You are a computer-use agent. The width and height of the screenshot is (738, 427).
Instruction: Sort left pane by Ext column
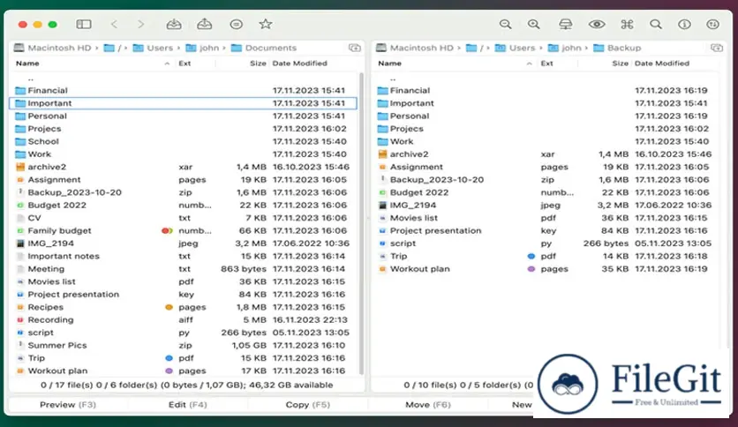point(184,64)
